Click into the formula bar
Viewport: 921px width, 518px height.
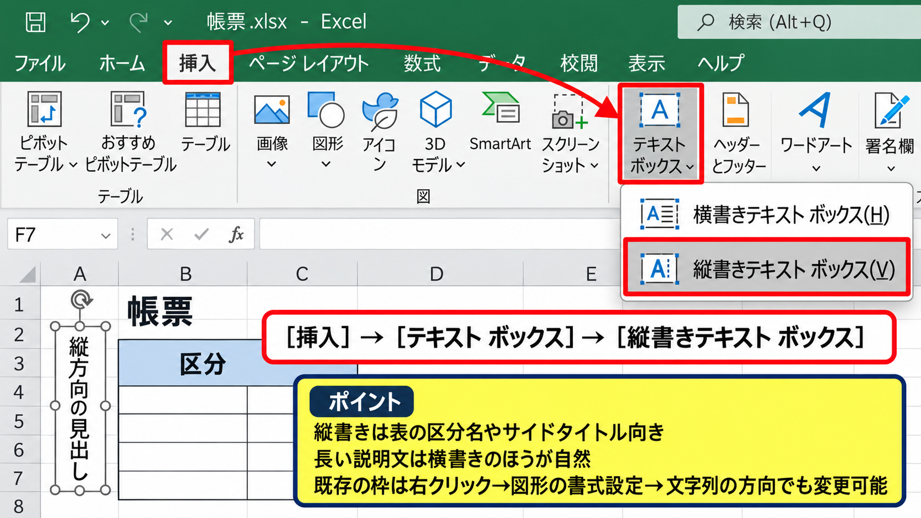click(x=440, y=234)
